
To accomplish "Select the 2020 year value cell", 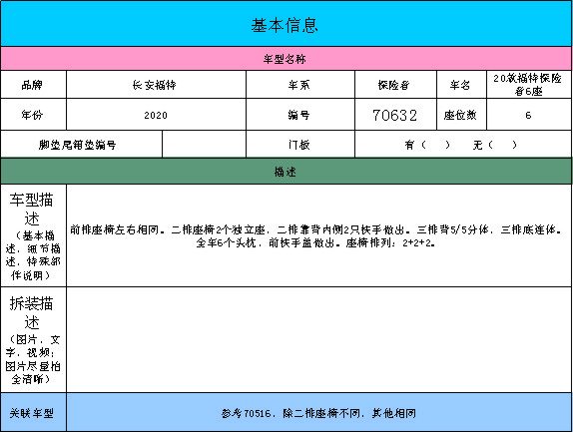I will [x=156, y=115].
